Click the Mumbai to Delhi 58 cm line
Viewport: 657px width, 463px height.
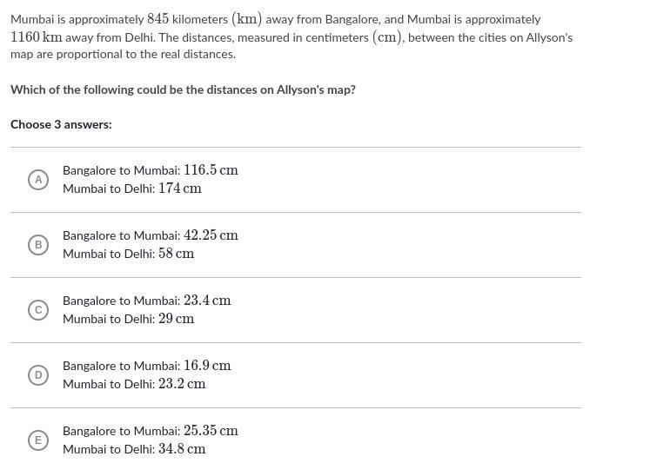pos(128,254)
